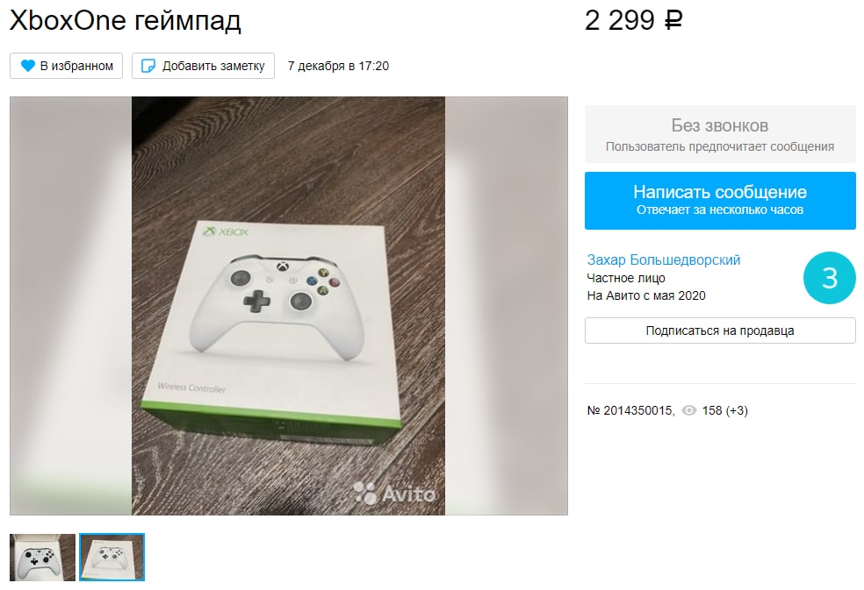Viewport: 864px width, 590px height.
Task: Click the seller's round avatar with 3
Action: [x=829, y=278]
